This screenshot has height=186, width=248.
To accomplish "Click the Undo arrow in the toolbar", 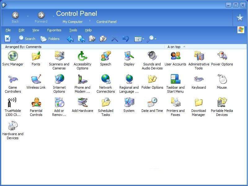I will point(126,39).
